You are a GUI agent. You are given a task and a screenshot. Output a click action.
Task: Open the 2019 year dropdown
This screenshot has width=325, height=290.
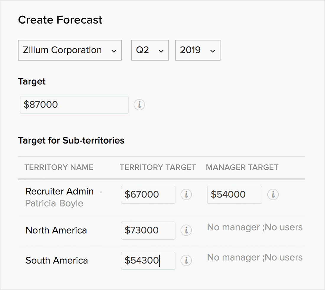pyautogui.click(x=198, y=50)
